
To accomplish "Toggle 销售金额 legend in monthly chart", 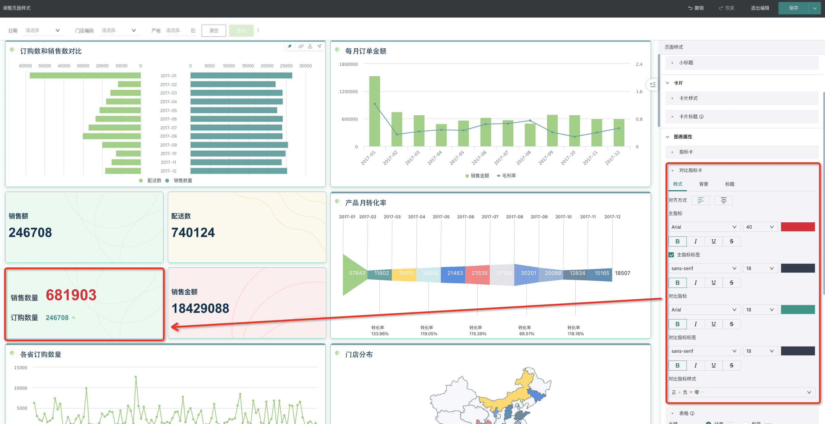I will 477,176.
